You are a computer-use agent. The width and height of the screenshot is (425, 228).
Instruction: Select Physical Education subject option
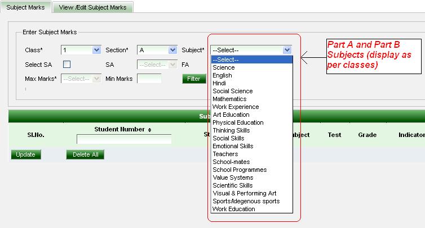pos(238,122)
